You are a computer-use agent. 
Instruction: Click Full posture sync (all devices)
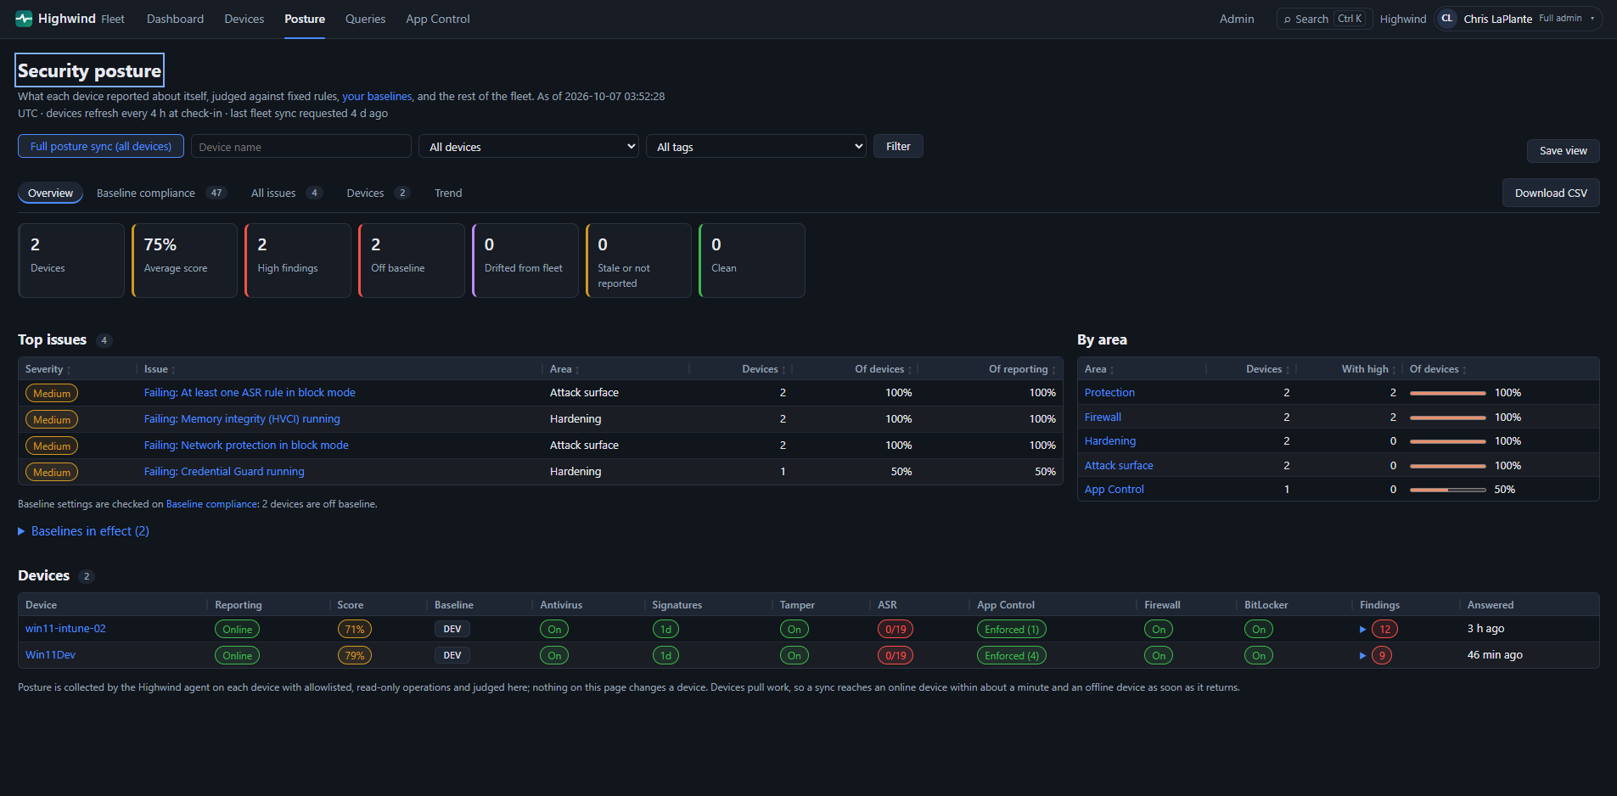point(101,146)
